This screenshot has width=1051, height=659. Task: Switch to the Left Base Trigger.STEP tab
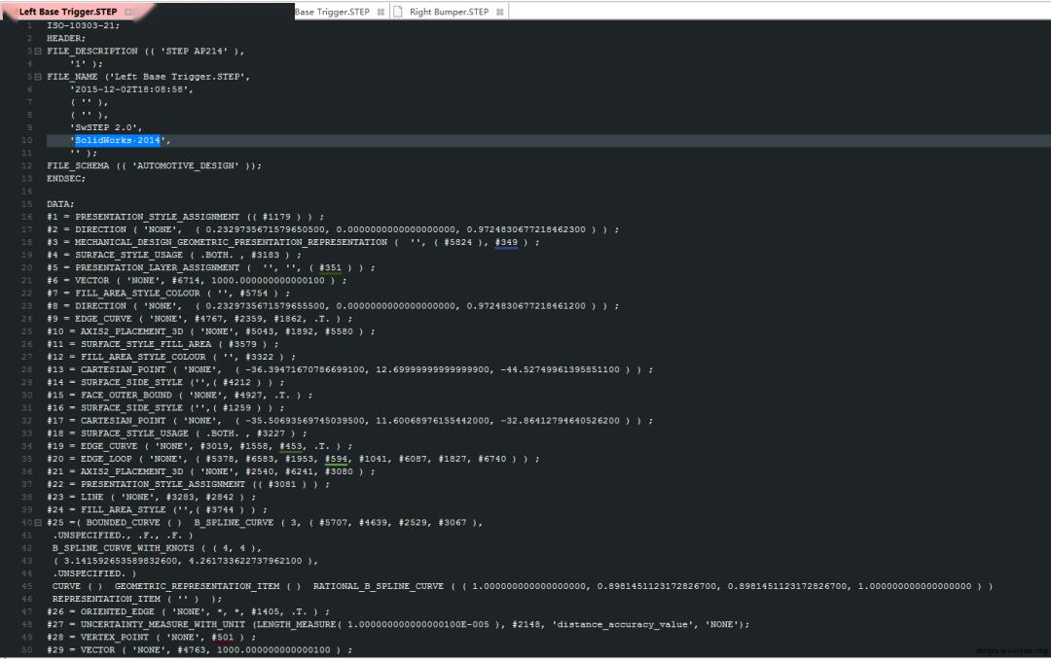68,12
